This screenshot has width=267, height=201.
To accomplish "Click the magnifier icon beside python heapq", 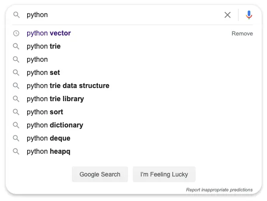I will click(x=17, y=152).
